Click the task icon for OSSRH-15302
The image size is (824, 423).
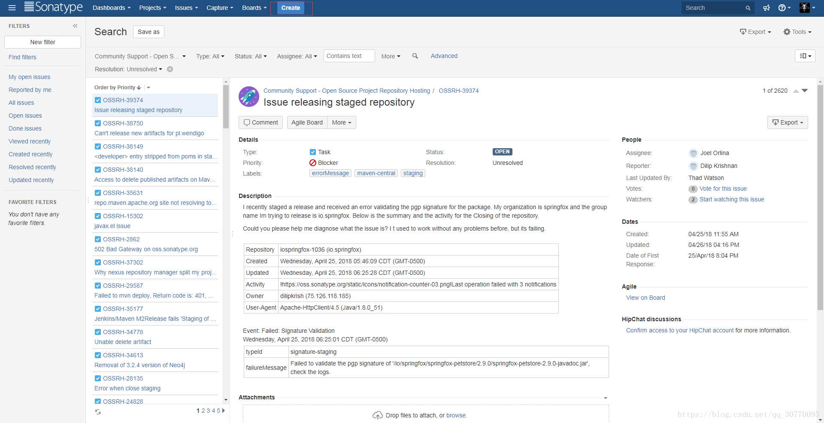tap(98, 216)
